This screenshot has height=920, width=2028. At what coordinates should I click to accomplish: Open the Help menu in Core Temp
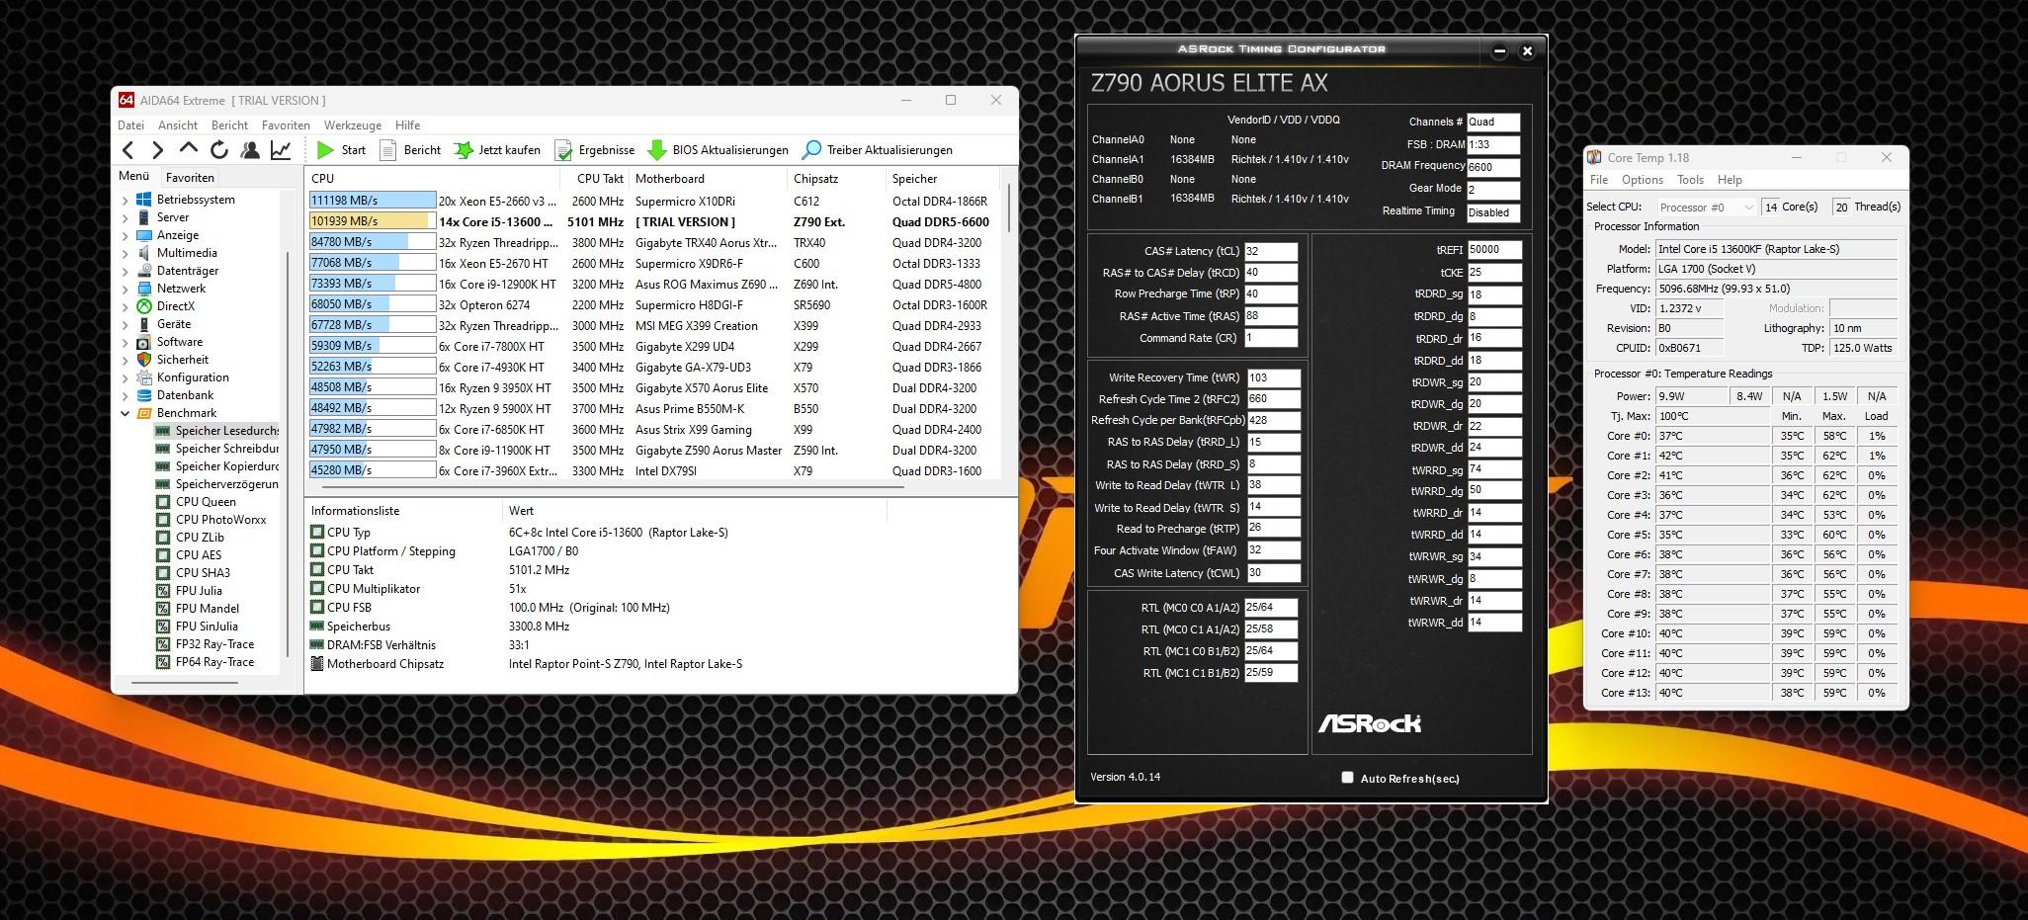tap(1730, 180)
